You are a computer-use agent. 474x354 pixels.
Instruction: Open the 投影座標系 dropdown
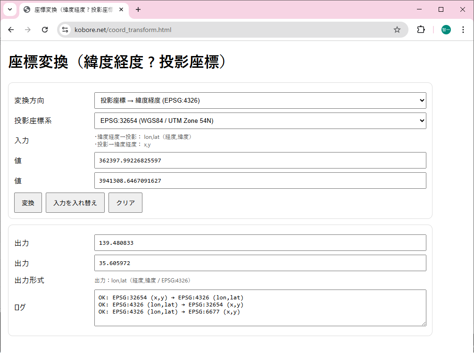(260, 121)
